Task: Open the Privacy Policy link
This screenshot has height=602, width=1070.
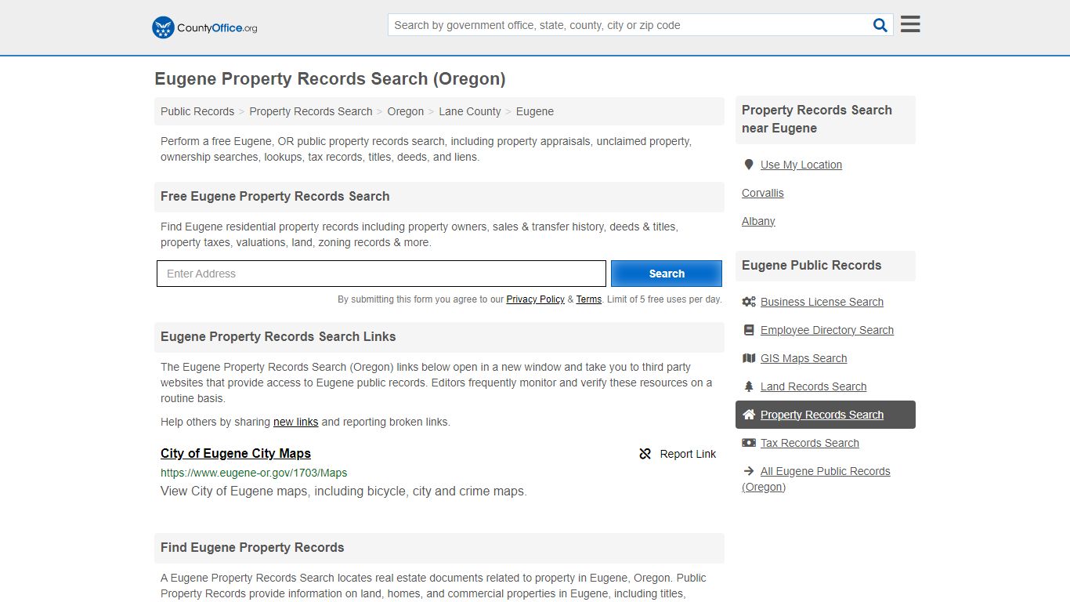Action: click(536, 299)
